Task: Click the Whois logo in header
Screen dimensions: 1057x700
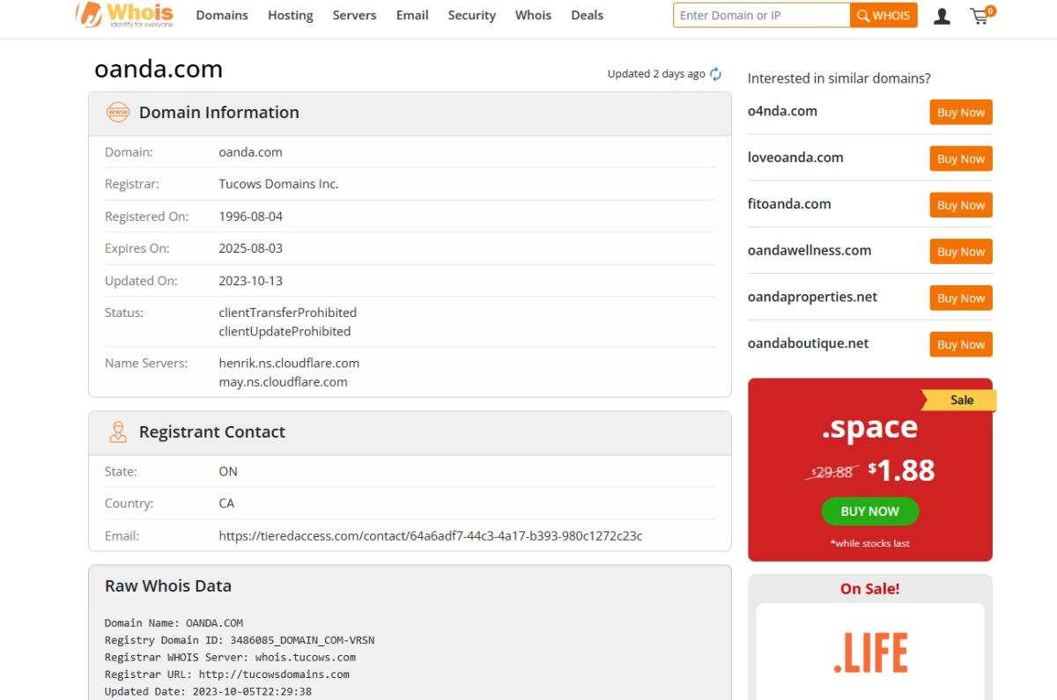Action: pos(124,15)
